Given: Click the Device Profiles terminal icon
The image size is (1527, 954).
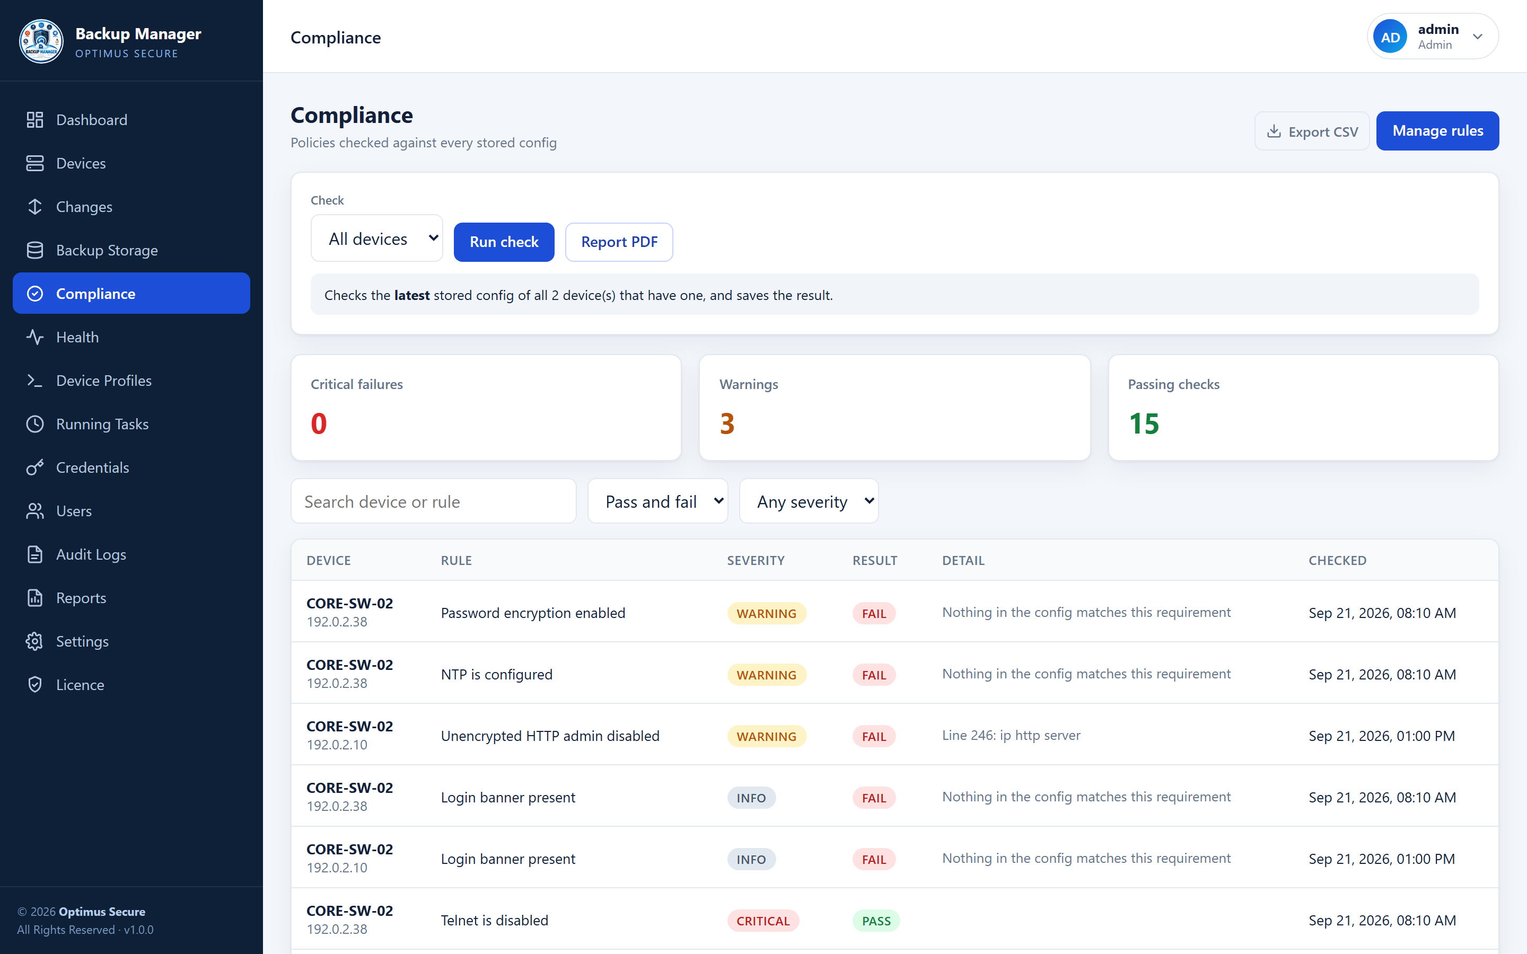Looking at the screenshot, I should (x=34, y=381).
